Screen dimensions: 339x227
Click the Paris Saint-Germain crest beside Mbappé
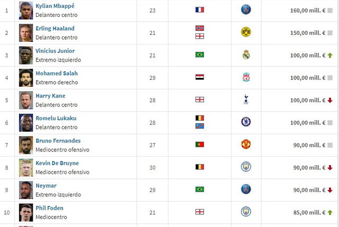tap(245, 10)
